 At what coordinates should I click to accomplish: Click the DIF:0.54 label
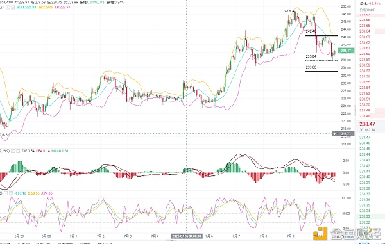coord(28,151)
